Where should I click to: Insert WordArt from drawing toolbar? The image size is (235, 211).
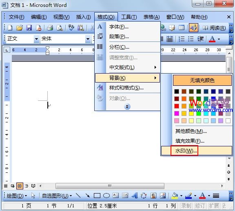point(135,196)
